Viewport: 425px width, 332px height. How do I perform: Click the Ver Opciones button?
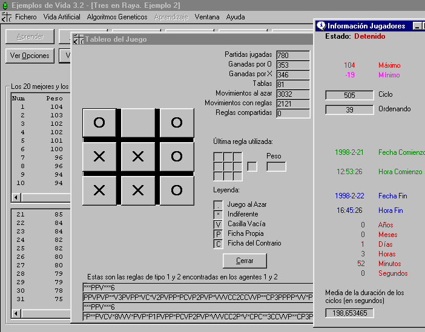pos(30,56)
